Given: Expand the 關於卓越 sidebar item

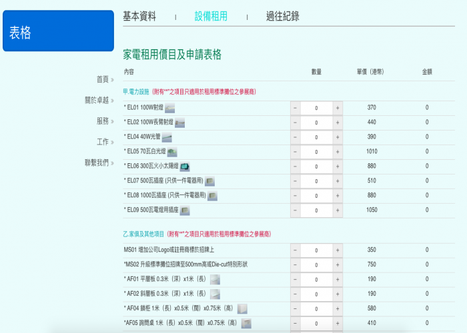Looking at the screenshot, I should point(112,101).
